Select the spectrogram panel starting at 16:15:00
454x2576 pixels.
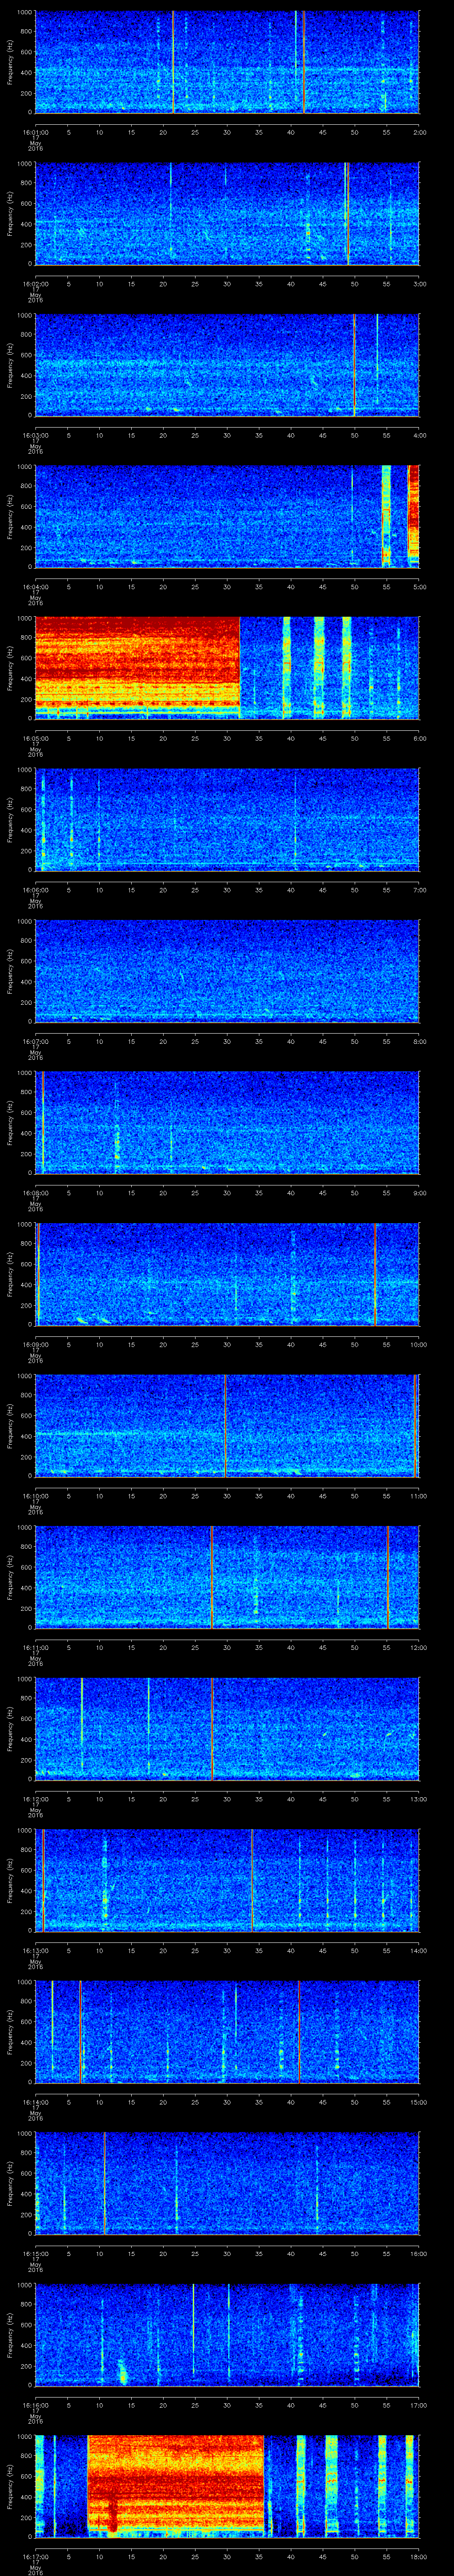[x=227, y=2183]
